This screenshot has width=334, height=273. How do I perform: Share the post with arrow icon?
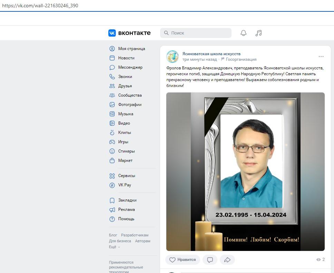coord(227,260)
